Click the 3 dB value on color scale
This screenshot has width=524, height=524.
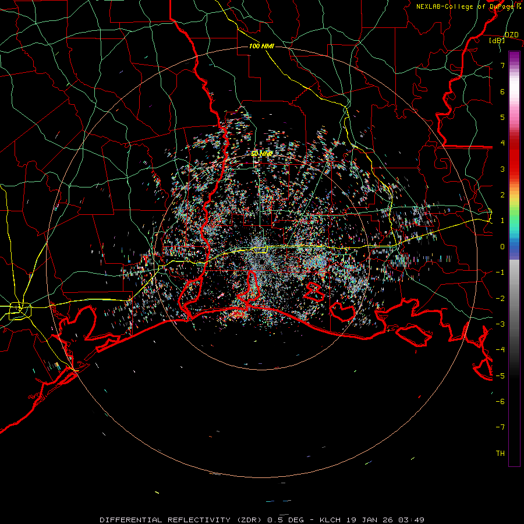pos(502,169)
